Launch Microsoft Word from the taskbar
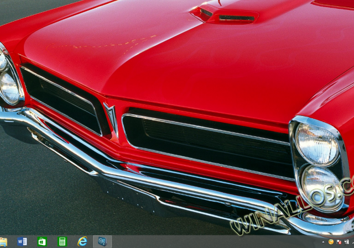The width and height of the screenshot is (354, 248). click(x=22, y=241)
